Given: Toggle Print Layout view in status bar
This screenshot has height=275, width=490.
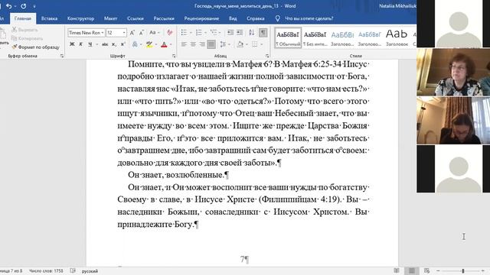Looking at the screenshot, I should pos(412,270).
